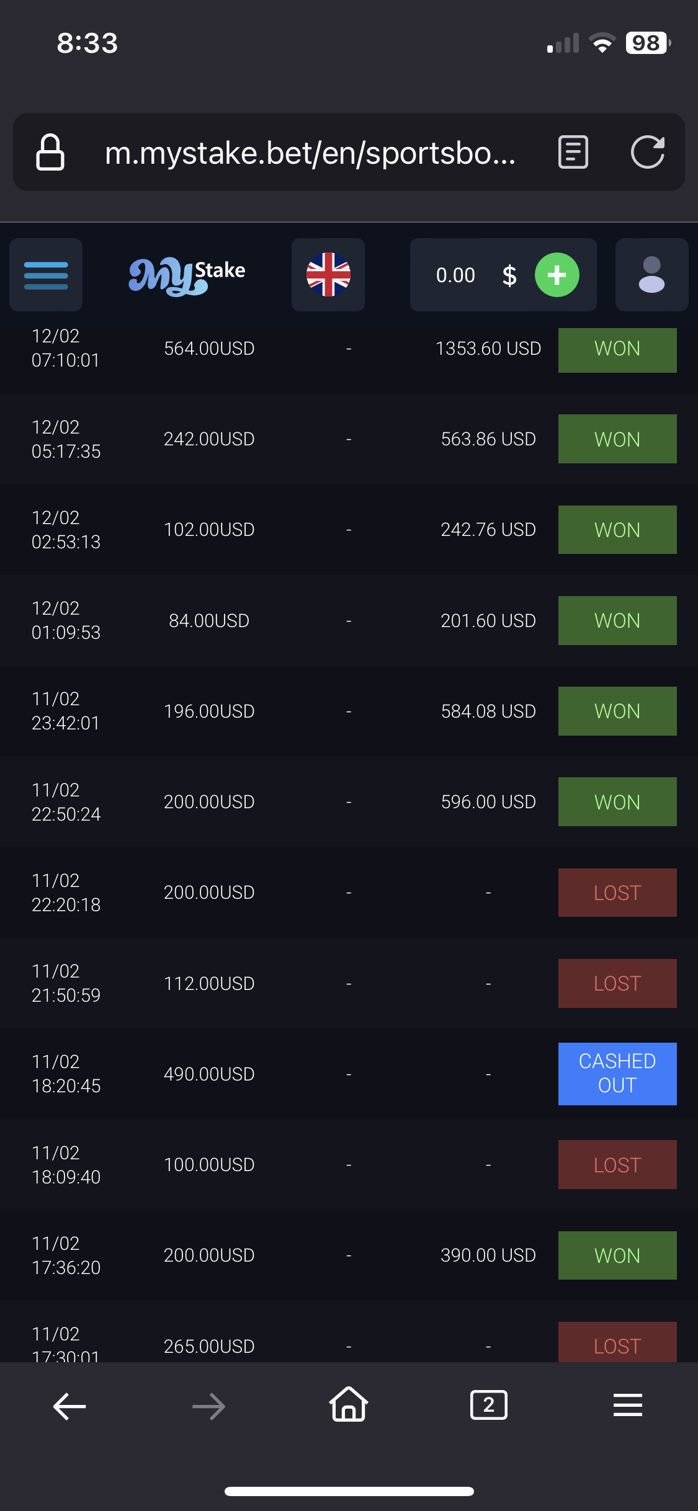This screenshot has height=1511, width=698.
Task: Tap the 0.00 $ balance display
Action: point(475,275)
